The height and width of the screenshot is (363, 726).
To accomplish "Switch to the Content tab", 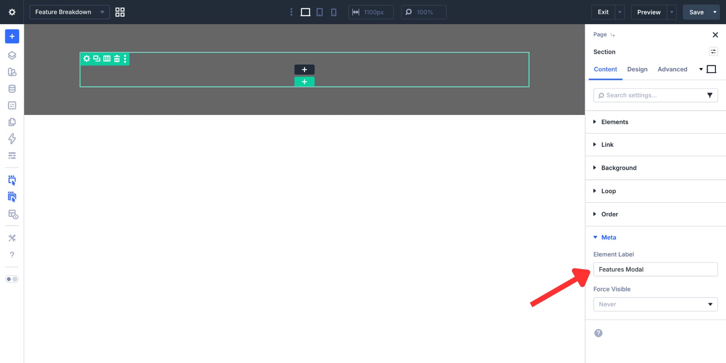I will coord(605,69).
